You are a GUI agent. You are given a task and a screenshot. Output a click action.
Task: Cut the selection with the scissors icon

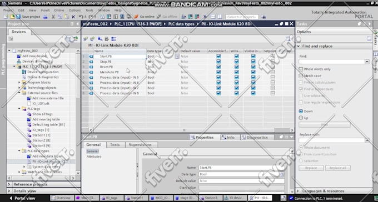[x=53, y=17]
